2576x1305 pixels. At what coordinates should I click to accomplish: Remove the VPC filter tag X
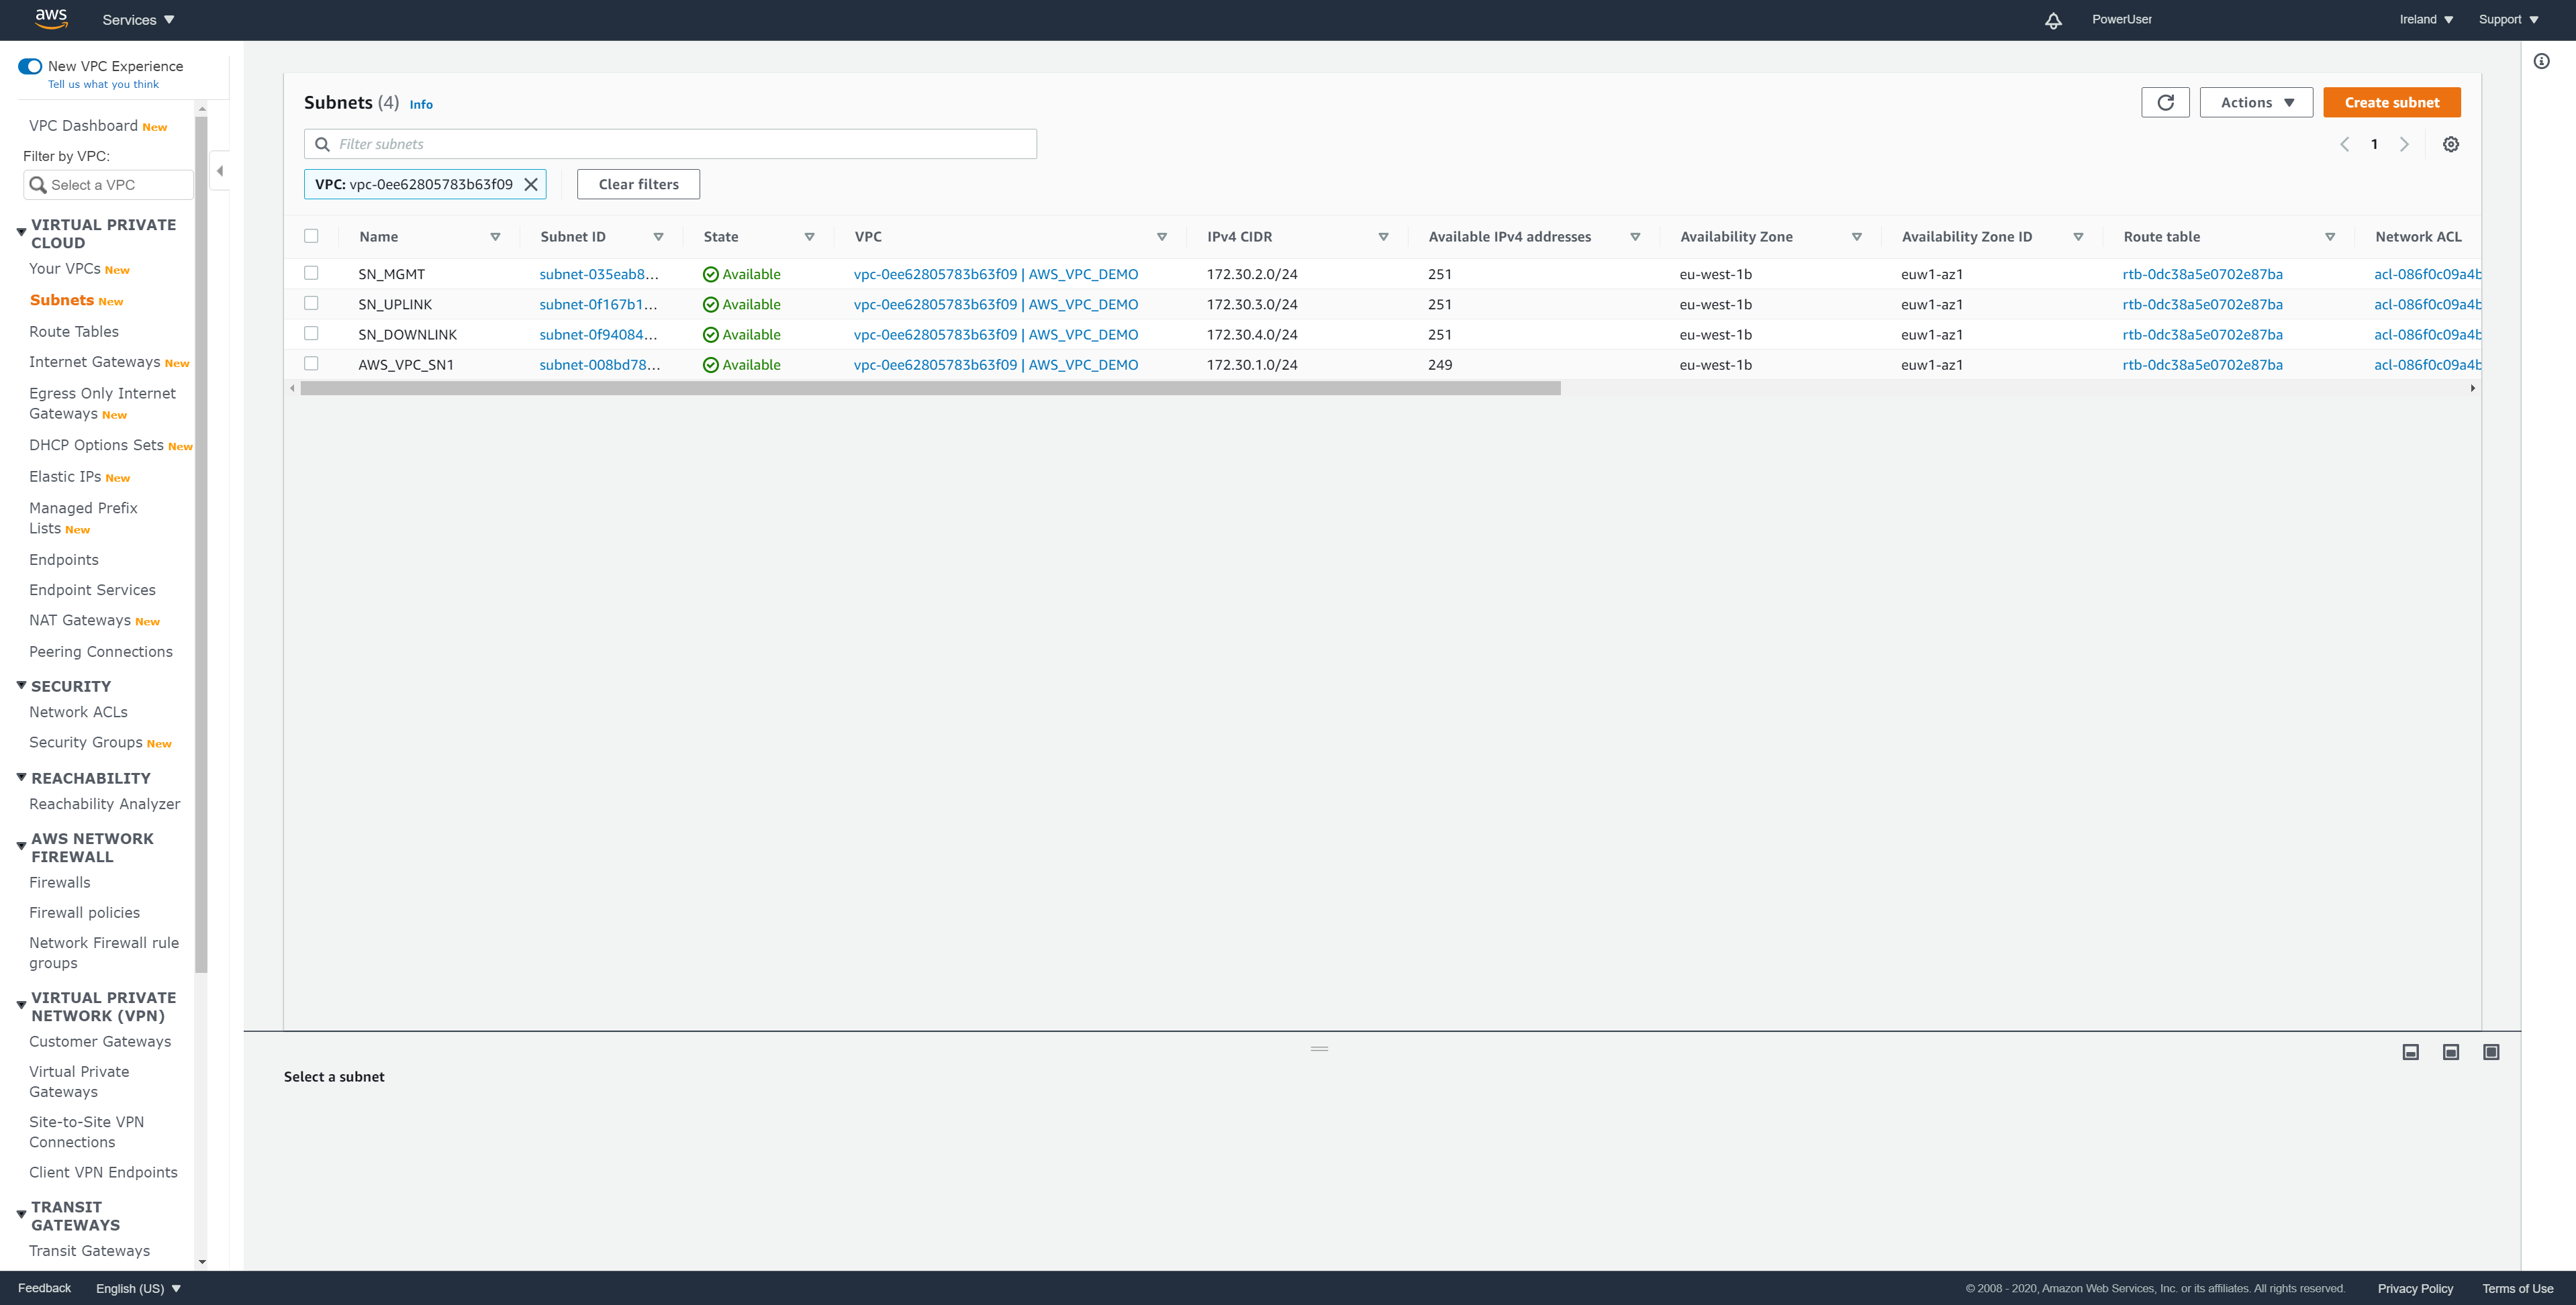531,184
